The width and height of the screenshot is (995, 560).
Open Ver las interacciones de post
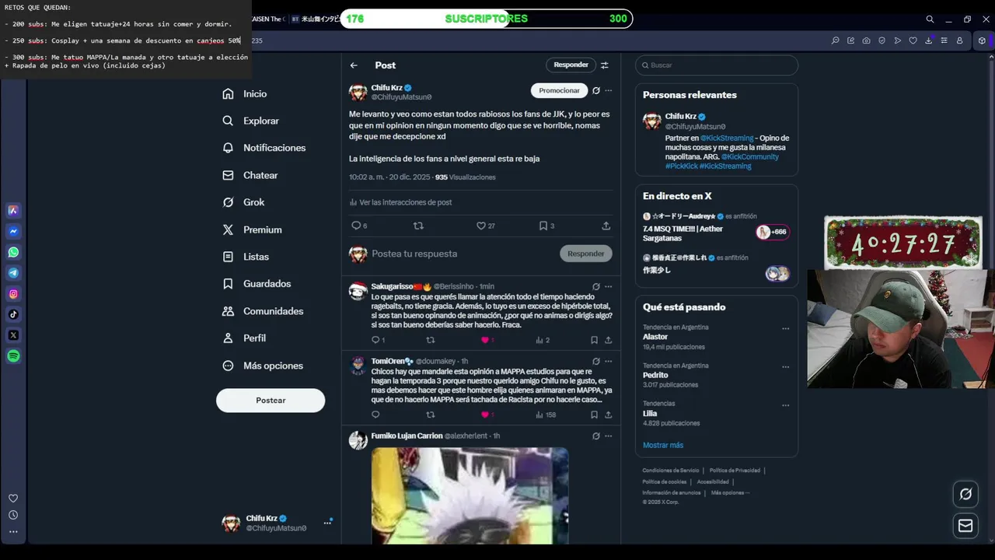400,202
